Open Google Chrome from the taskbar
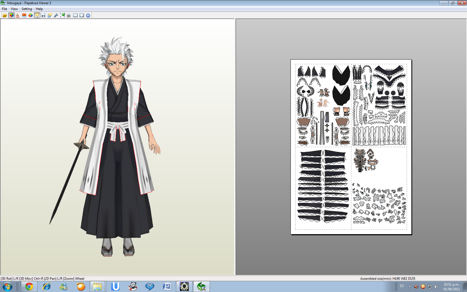Image resolution: width=467 pixels, height=292 pixels. click(29, 286)
